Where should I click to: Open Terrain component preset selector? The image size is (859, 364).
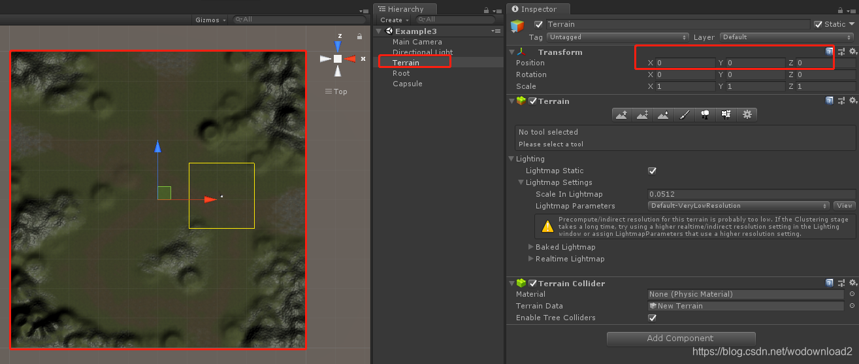pos(841,101)
